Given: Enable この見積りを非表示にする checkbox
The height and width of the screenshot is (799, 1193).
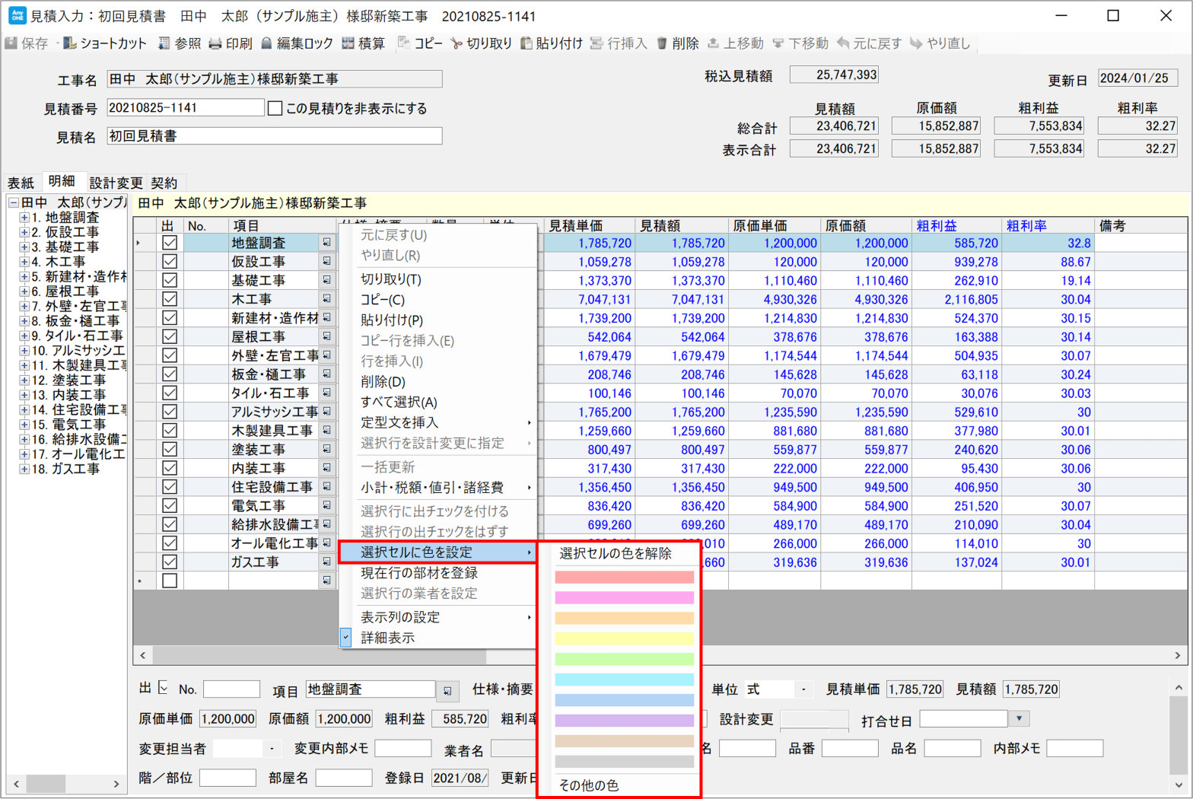Looking at the screenshot, I should click(x=275, y=109).
